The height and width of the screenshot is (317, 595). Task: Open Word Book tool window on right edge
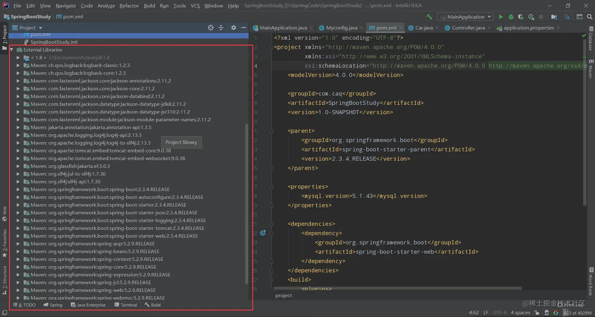(591, 281)
